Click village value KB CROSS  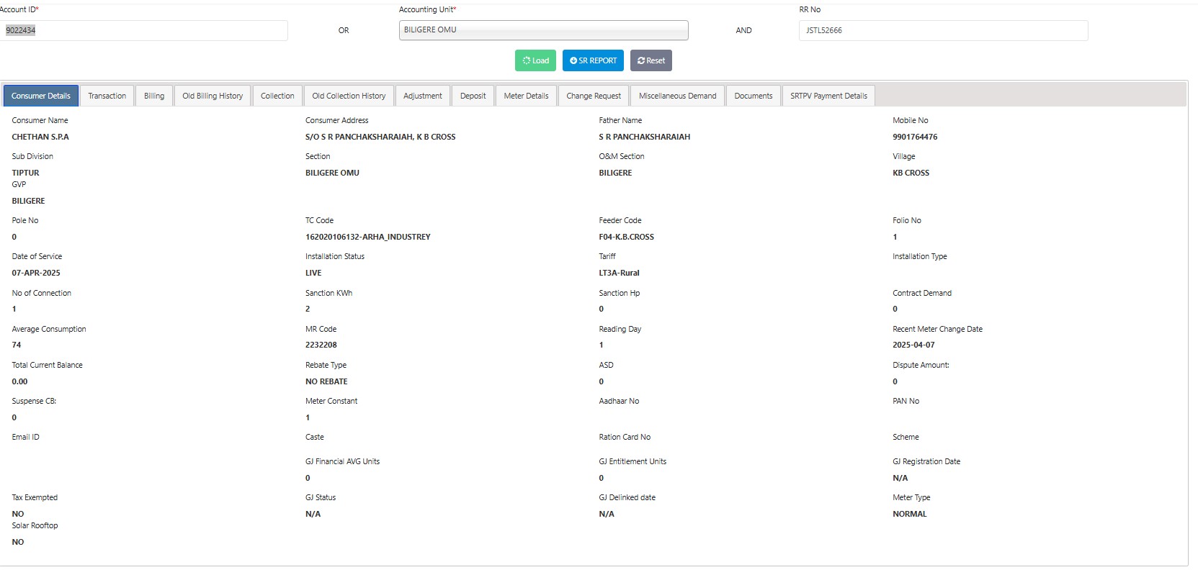pos(911,173)
